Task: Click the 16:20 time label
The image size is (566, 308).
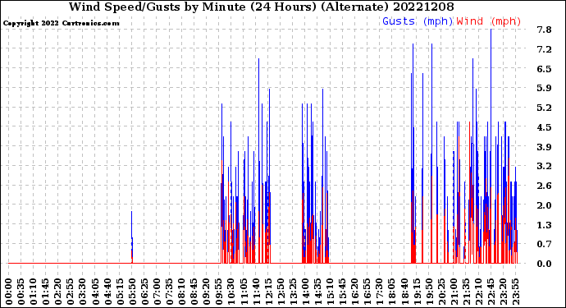Action: [355, 292]
